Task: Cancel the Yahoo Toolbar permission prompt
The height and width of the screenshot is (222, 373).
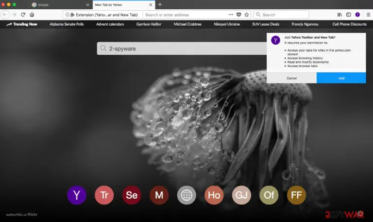Action: [x=291, y=78]
